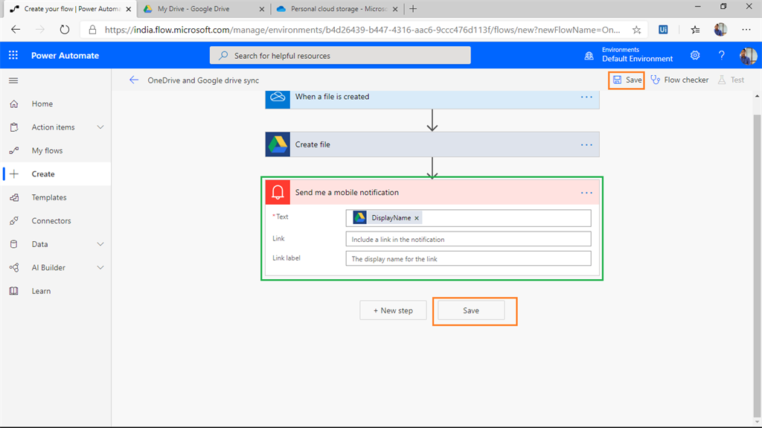
Task: Expand the AI Builder chevron
Action: coord(100,267)
